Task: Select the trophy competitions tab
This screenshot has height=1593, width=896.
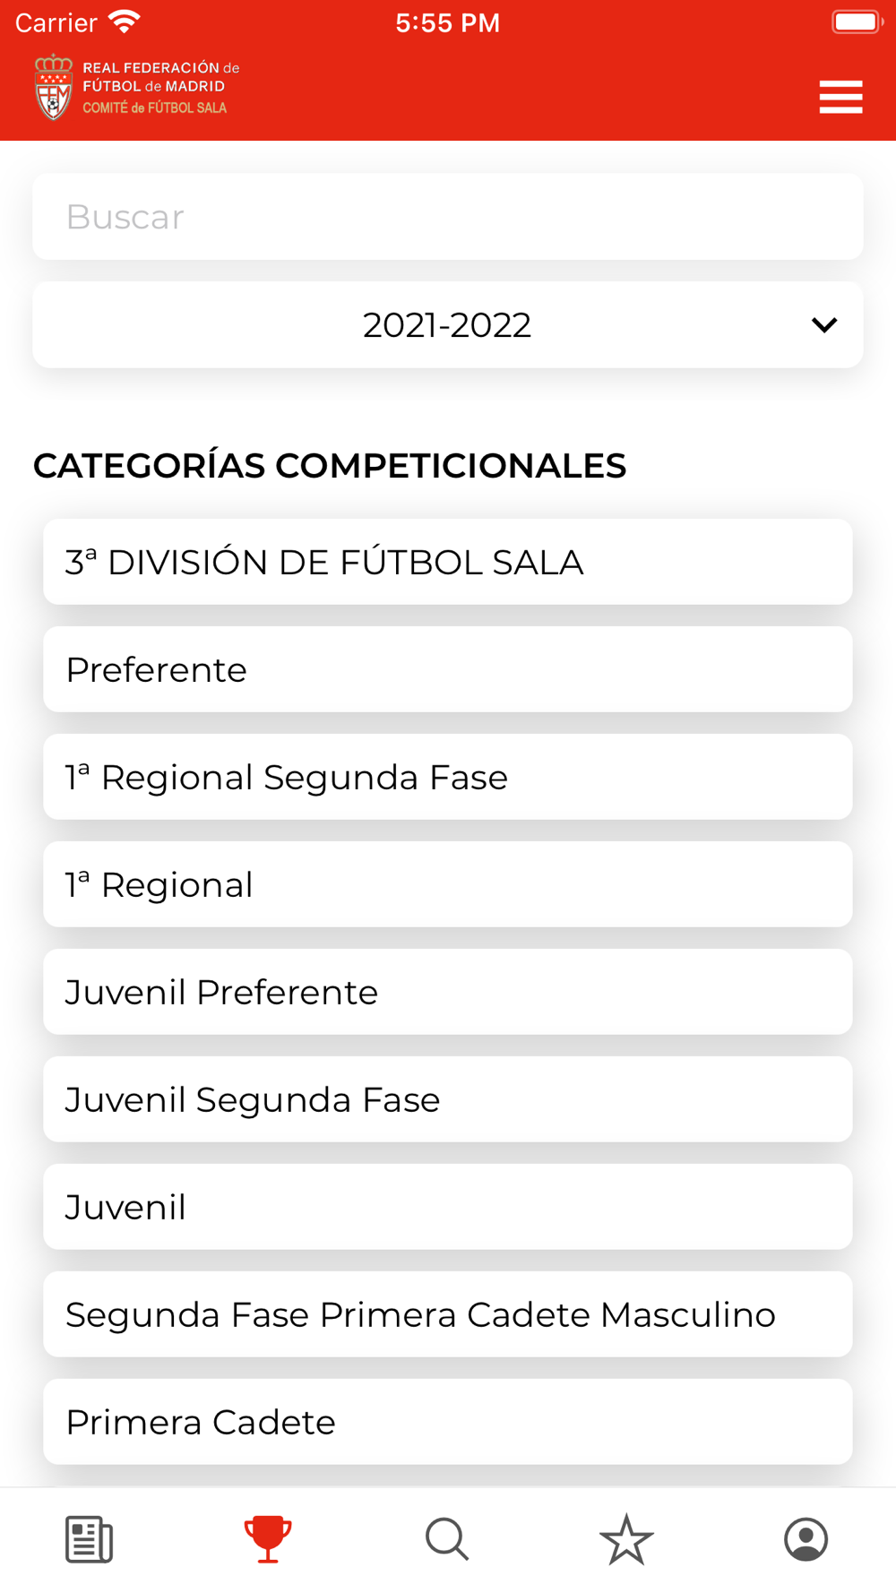Action: tap(268, 1539)
